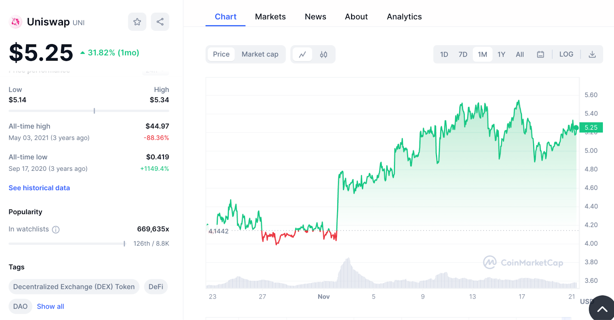Click Show all tags link
The image size is (614, 320).
(50, 307)
